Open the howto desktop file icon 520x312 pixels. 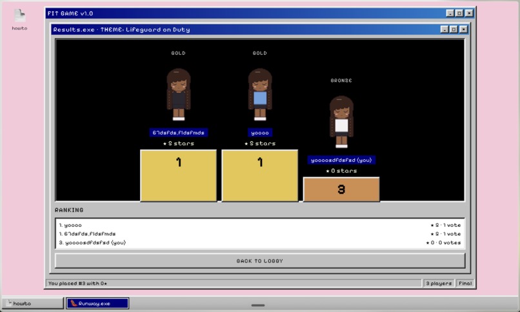tap(19, 20)
